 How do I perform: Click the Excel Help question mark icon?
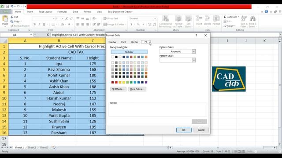click(266, 12)
